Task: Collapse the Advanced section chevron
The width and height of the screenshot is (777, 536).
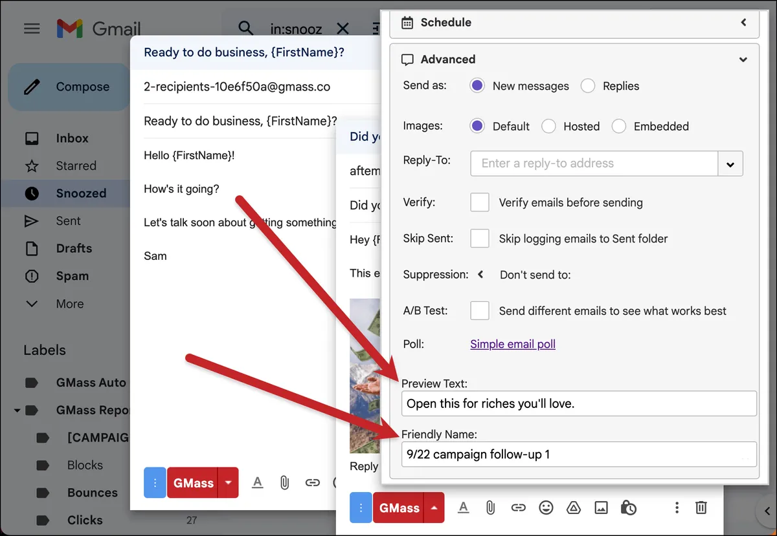Action: tap(743, 59)
